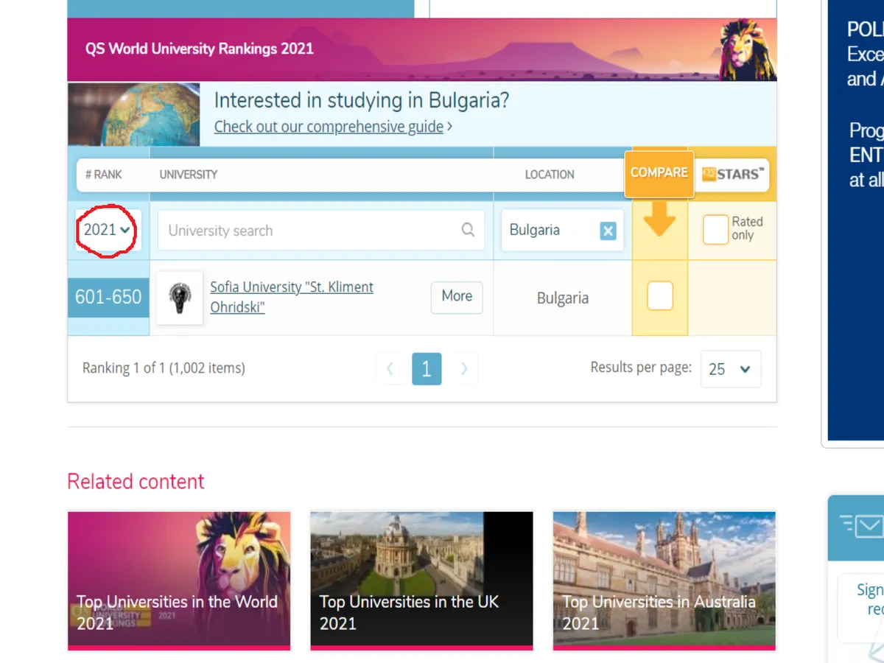Select the Compare column tab
The width and height of the screenshot is (884, 663).
(x=659, y=173)
